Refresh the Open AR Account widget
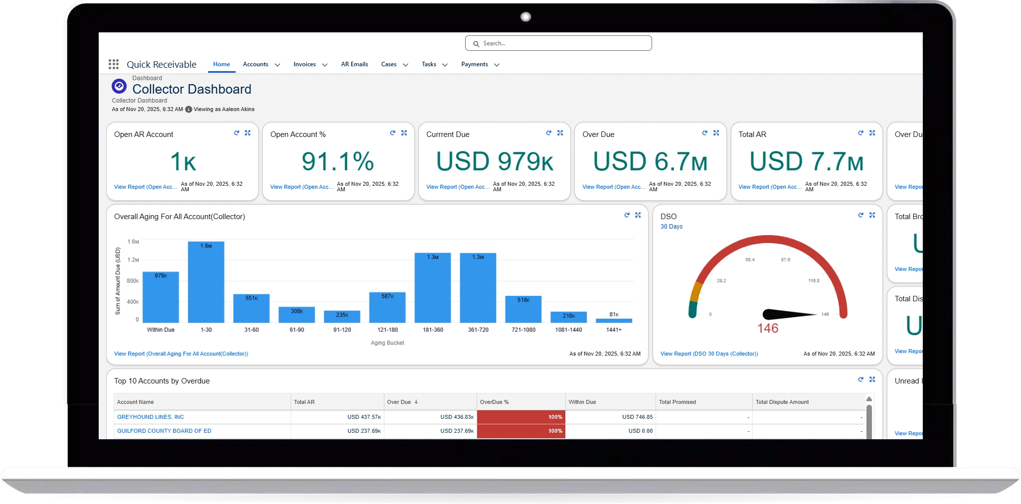The image size is (1021, 504). [236, 133]
